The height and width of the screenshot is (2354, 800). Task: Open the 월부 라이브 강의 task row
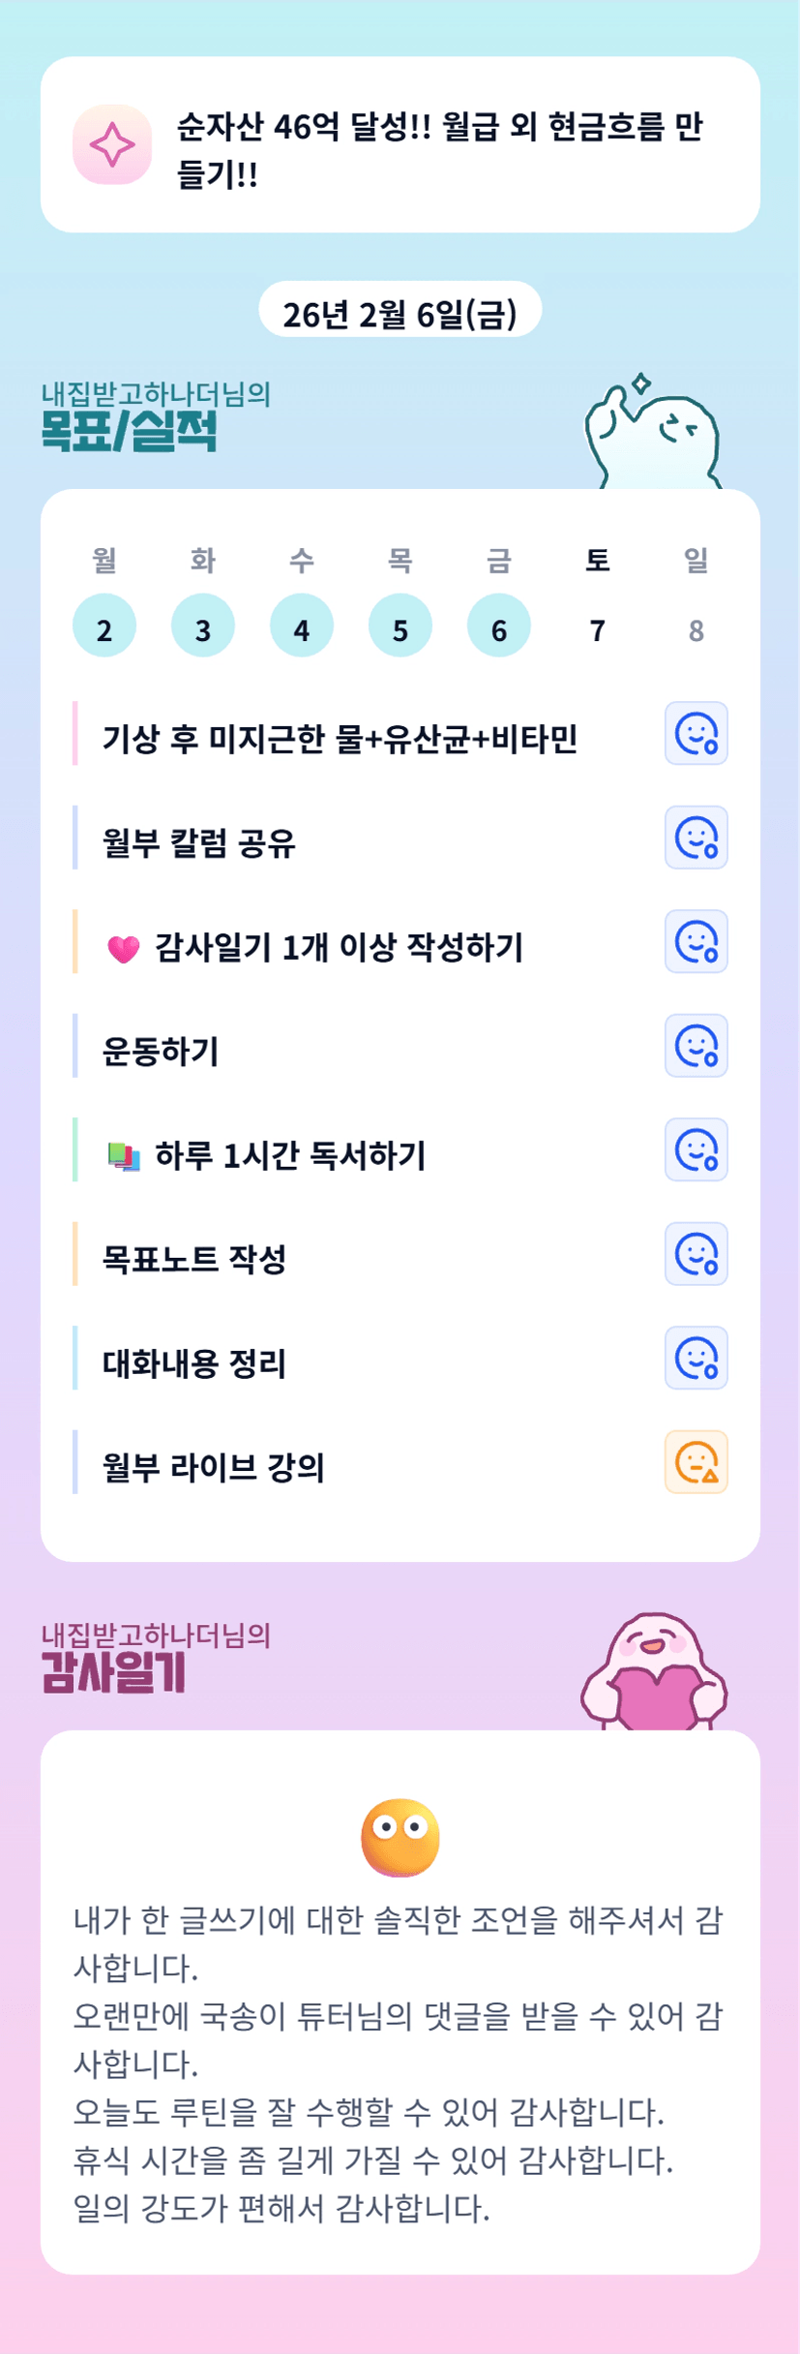pos(213,1466)
